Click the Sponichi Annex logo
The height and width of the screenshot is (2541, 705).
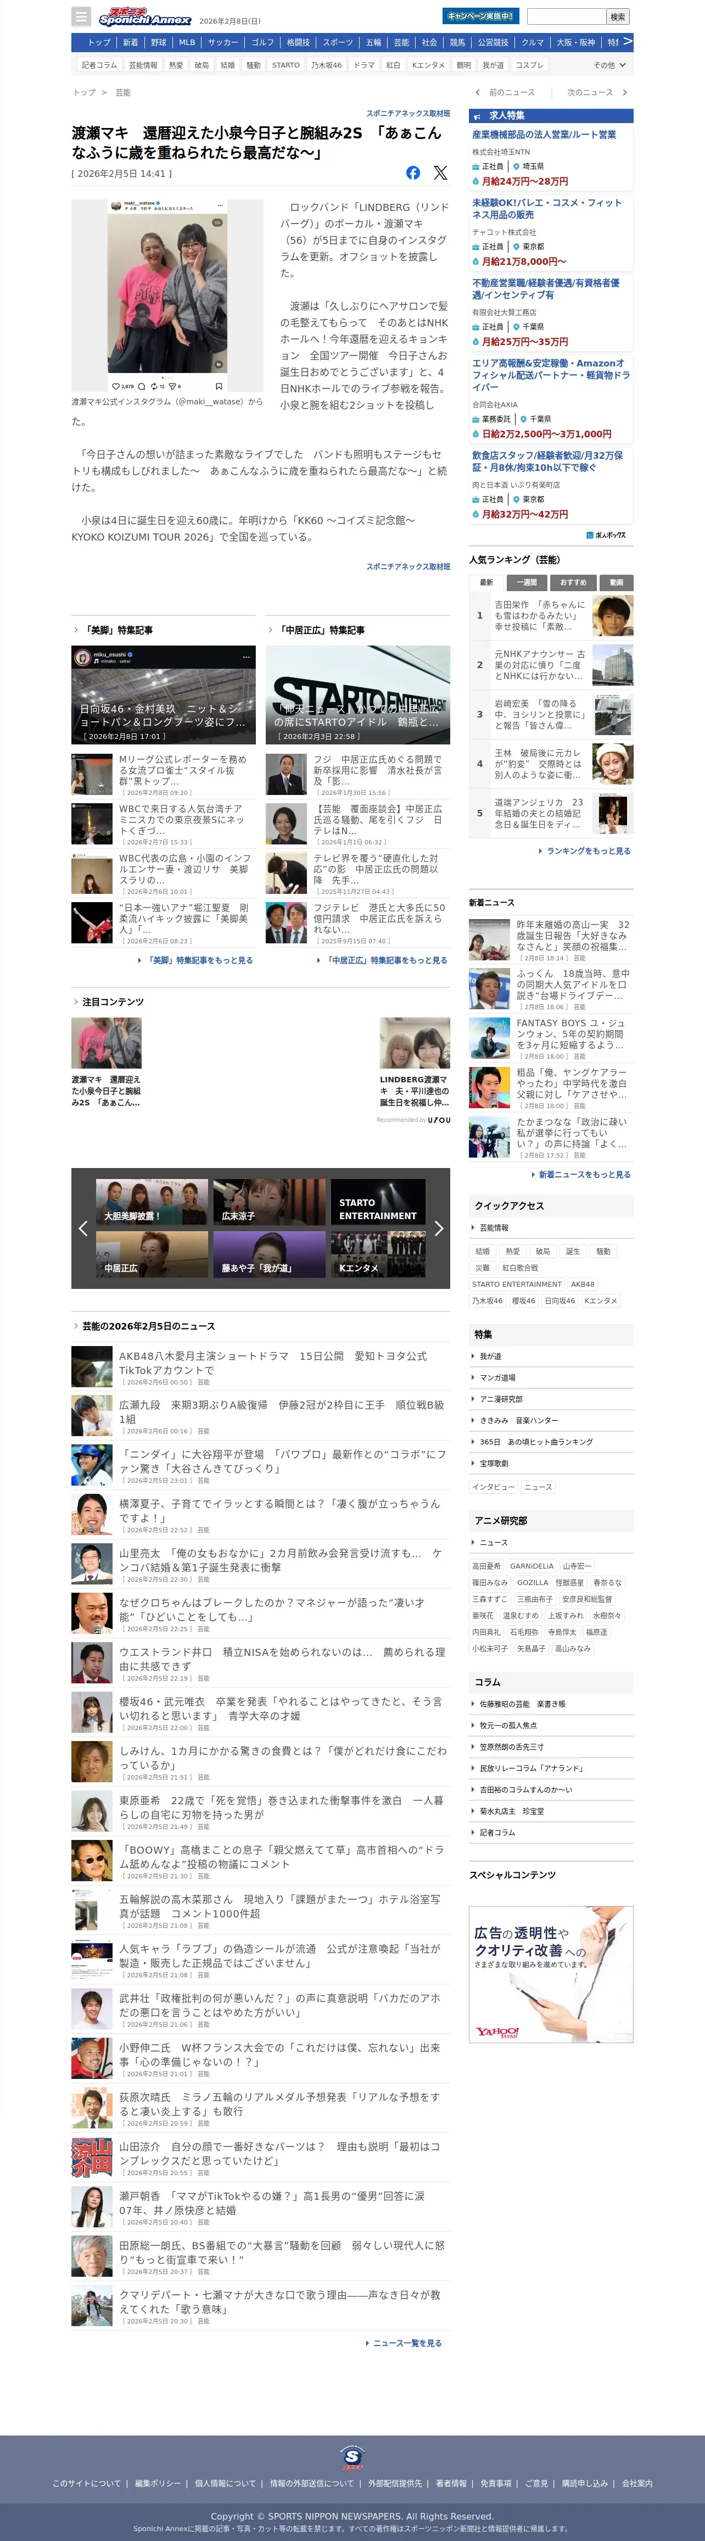coord(144,17)
